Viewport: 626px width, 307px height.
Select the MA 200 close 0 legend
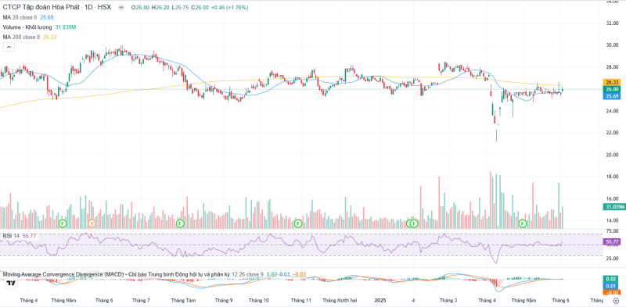[x=21, y=37]
